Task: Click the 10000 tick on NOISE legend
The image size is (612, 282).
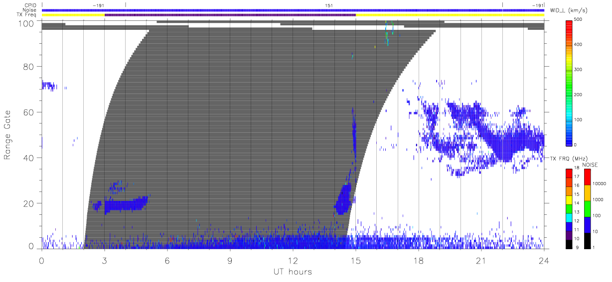Action: 600,184
